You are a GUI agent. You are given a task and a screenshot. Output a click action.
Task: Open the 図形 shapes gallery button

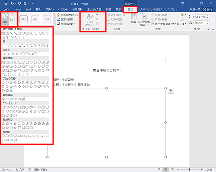click(x=5, y=19)
